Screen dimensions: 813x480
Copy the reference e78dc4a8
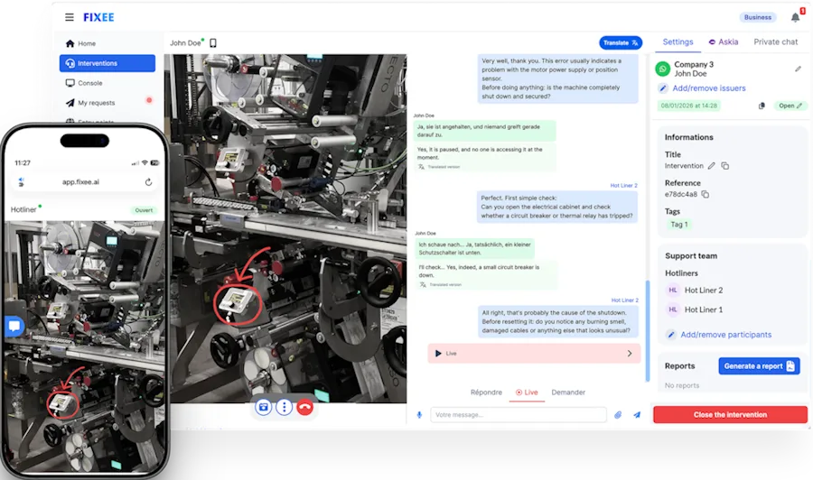706,194
